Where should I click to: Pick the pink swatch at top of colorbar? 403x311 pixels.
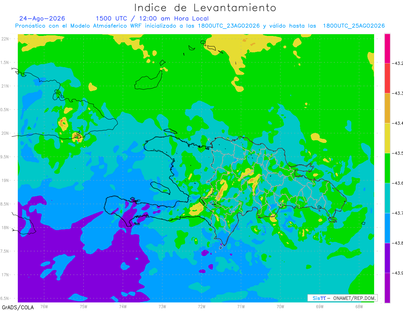pyautogui.click(x=387, y=48)
